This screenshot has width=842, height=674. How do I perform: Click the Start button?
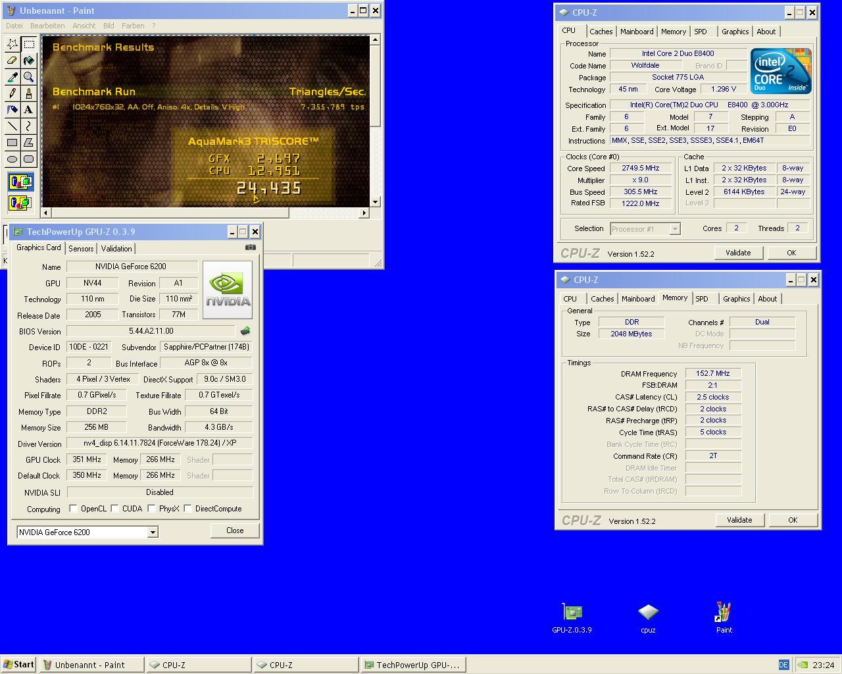(18, 665)
